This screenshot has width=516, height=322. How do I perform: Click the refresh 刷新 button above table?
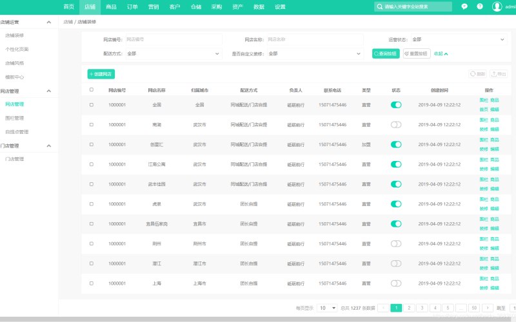(477, 74)
